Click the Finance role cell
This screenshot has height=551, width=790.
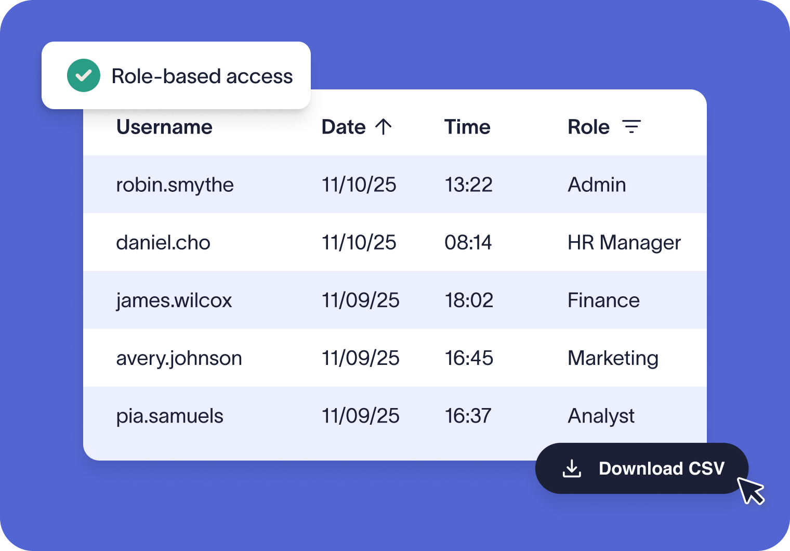(603, 300)
